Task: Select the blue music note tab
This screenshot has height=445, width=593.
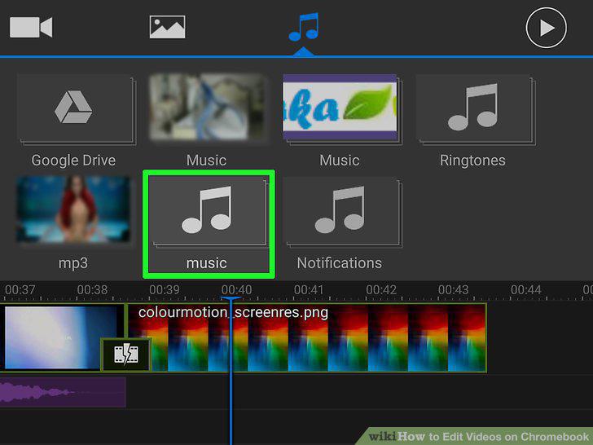Action: pos(303,27)
